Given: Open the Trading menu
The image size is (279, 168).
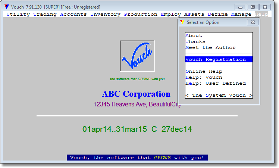Looking at the screenshot, I should click(x=45, y=14).
